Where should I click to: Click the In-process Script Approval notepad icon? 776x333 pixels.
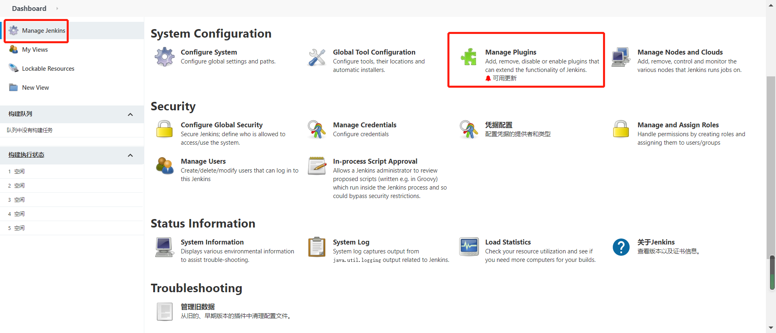[x=317, y=166]
